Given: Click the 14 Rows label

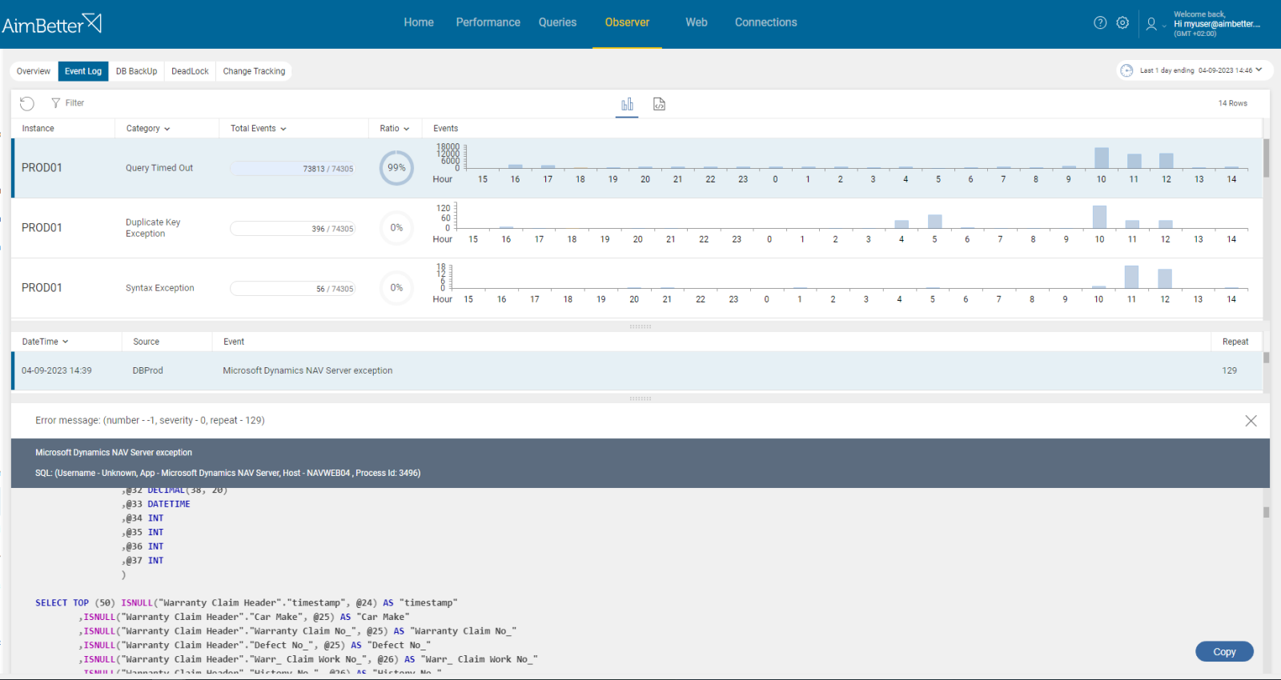Looking at the screenshot, I should pyautogui.click(x=1232, y=103).
